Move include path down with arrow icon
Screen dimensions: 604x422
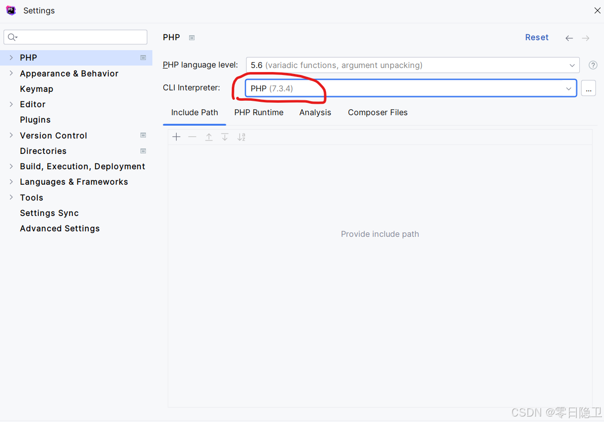225,137
